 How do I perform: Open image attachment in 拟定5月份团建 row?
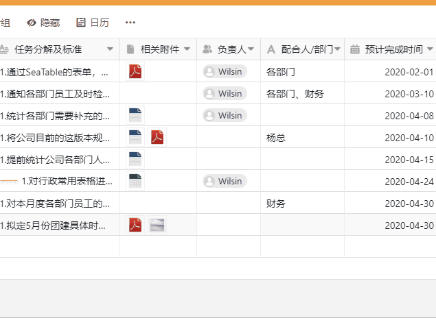tap(157, 225)
